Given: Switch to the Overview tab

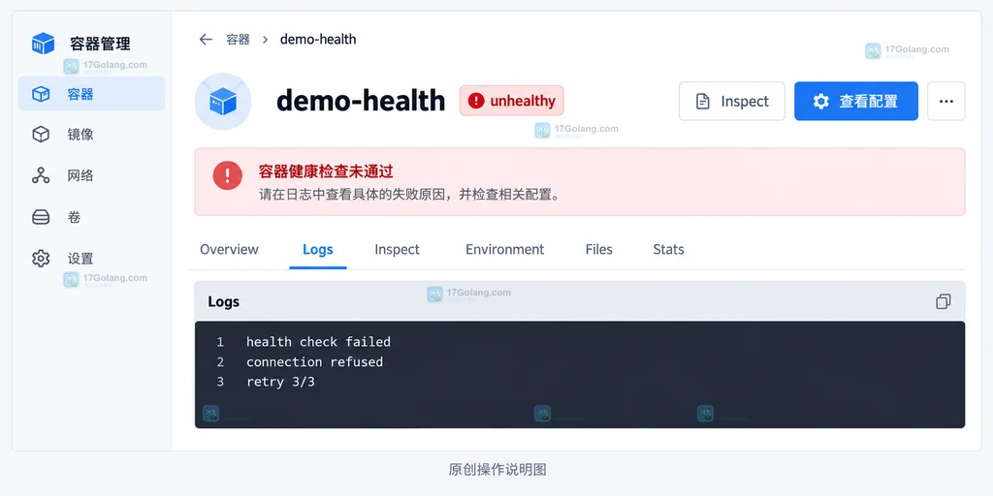Looking at the screenshot, I should 229,249.
